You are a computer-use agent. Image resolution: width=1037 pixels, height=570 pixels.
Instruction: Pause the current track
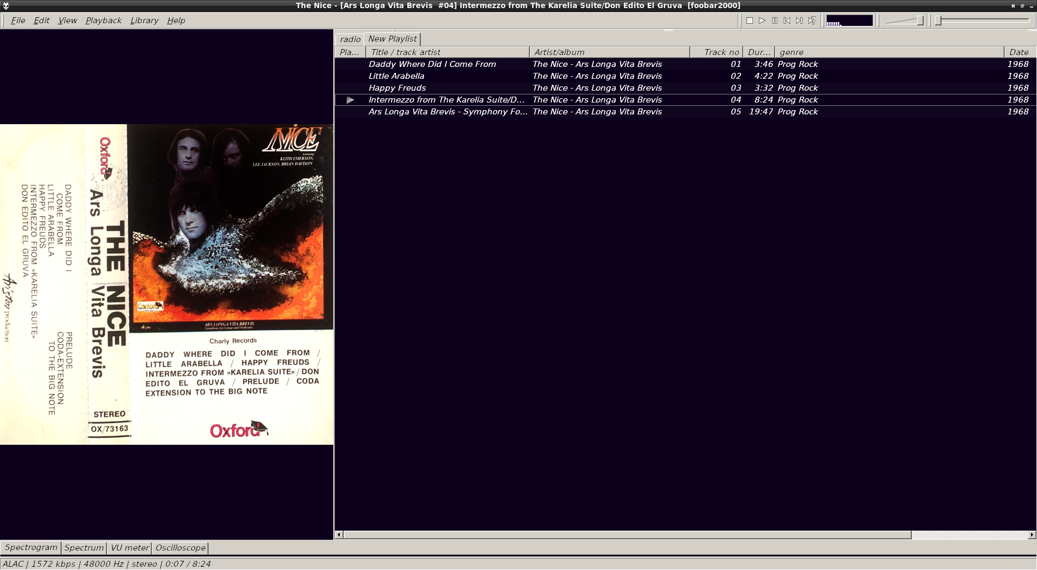click(x=775, y=21)
